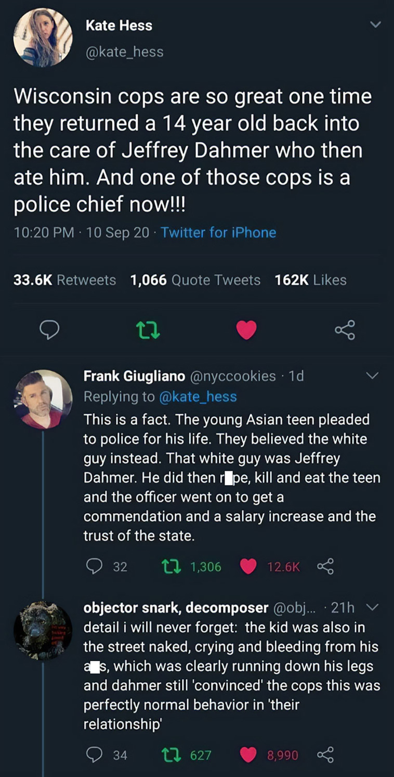Viewport: 394px width, 777px height.
Task: Retweet the main Wisconsin cops tweet
Action: pos(148,329)
